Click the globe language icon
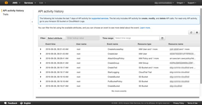This screenshot has height=105, width=202. [x=21, y=103]
